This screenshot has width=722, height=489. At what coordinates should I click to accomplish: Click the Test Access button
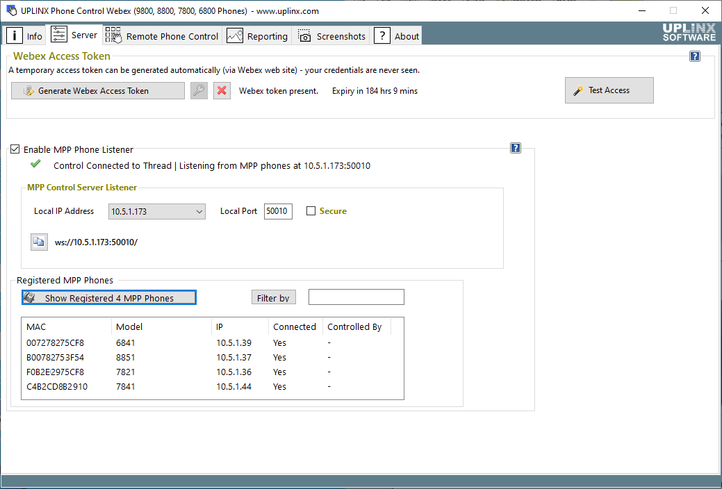point(609,90)
